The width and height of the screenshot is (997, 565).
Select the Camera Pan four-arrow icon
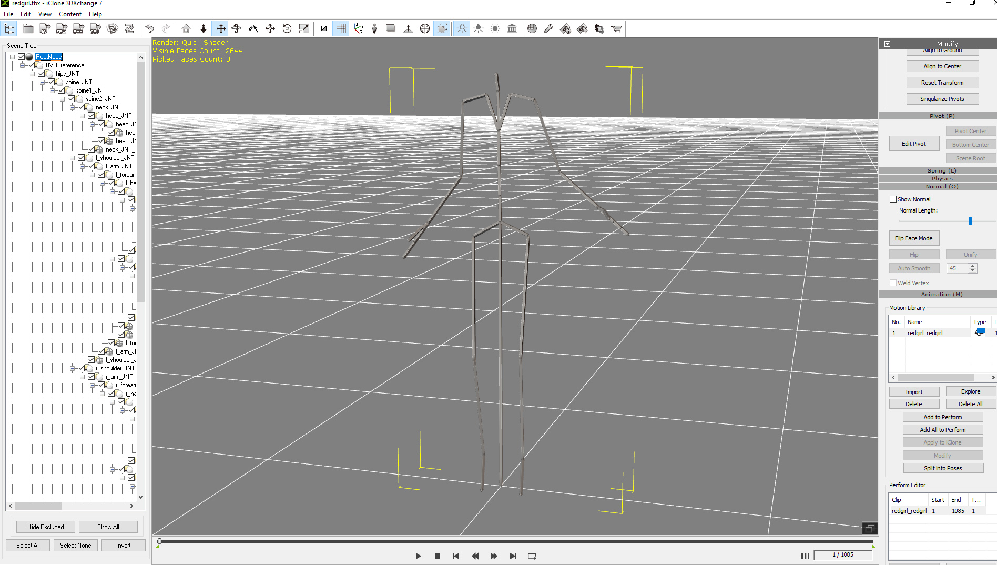[x=270, y=29]
